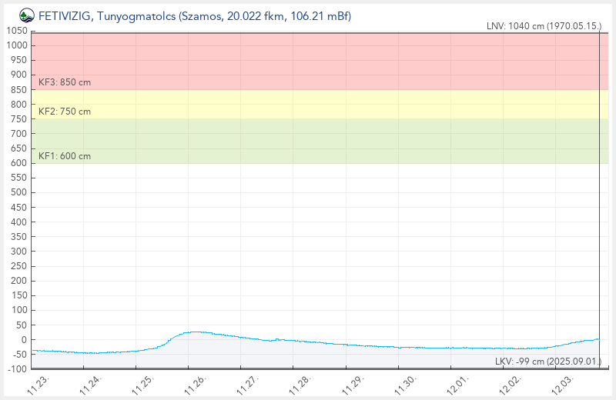The image size is (616, 400).
Task: Click the 500 value on the y-axis
Action: click(x=18, y=192)
